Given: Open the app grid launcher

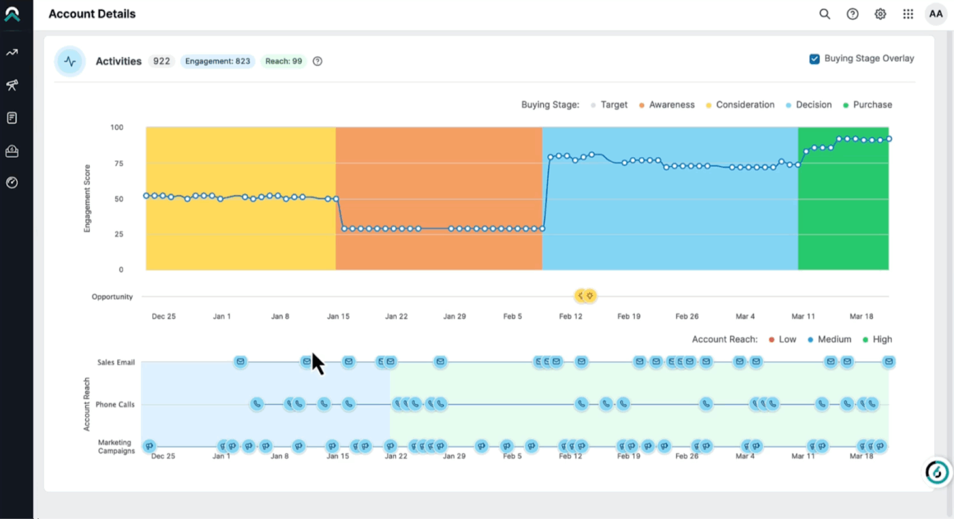Looking at the screenshot, I should pos(908,14).
